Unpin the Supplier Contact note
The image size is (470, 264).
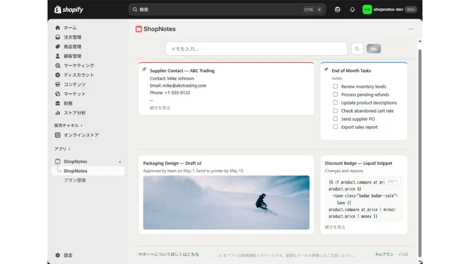click(x=144, y=69)
